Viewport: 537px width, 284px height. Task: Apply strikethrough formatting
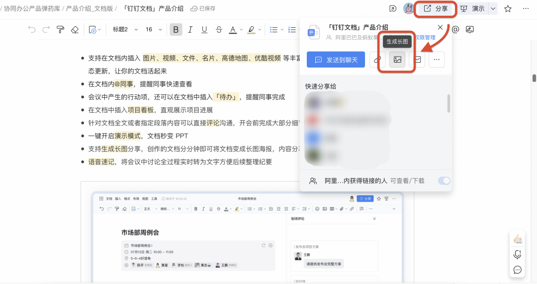pyautogui.click(x=219, y=30)
